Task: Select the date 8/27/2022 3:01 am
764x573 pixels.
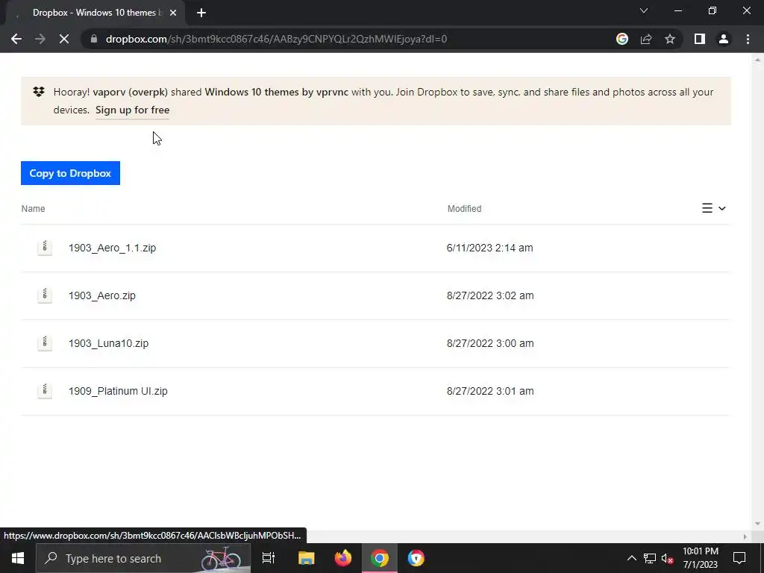Action: click(490, 391)
